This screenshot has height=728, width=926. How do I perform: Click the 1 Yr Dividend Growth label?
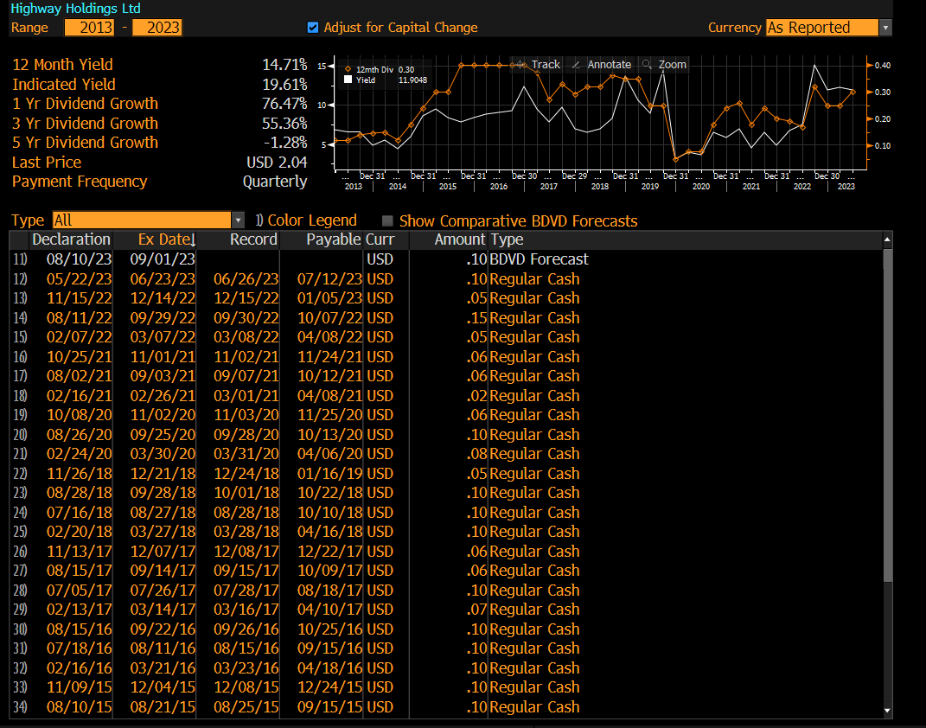[x=85, y=104]
